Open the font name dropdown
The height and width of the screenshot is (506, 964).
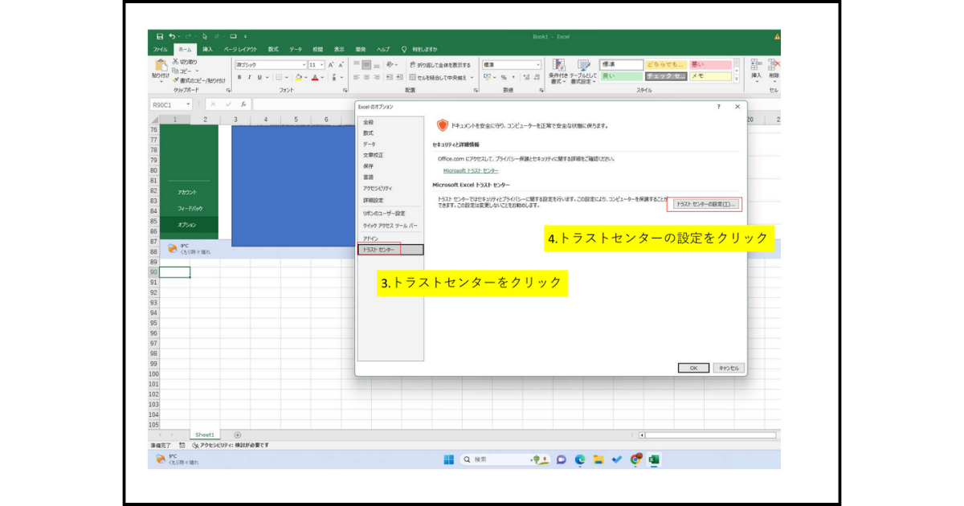304,64
